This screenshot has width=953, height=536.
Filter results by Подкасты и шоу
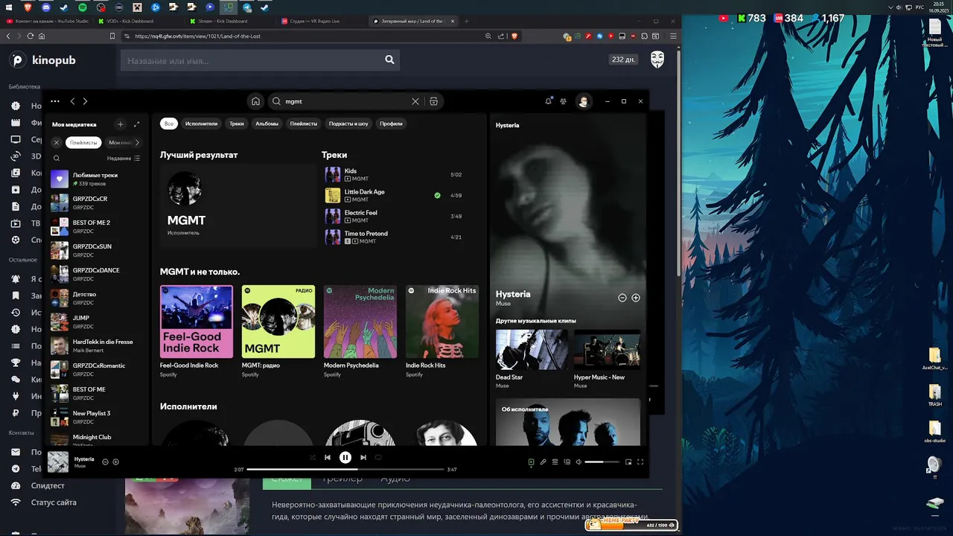348,124
